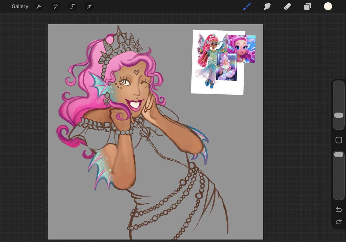
Task: Click the pink-haired cartoon reference image
Action: click(x=242, y=49)
